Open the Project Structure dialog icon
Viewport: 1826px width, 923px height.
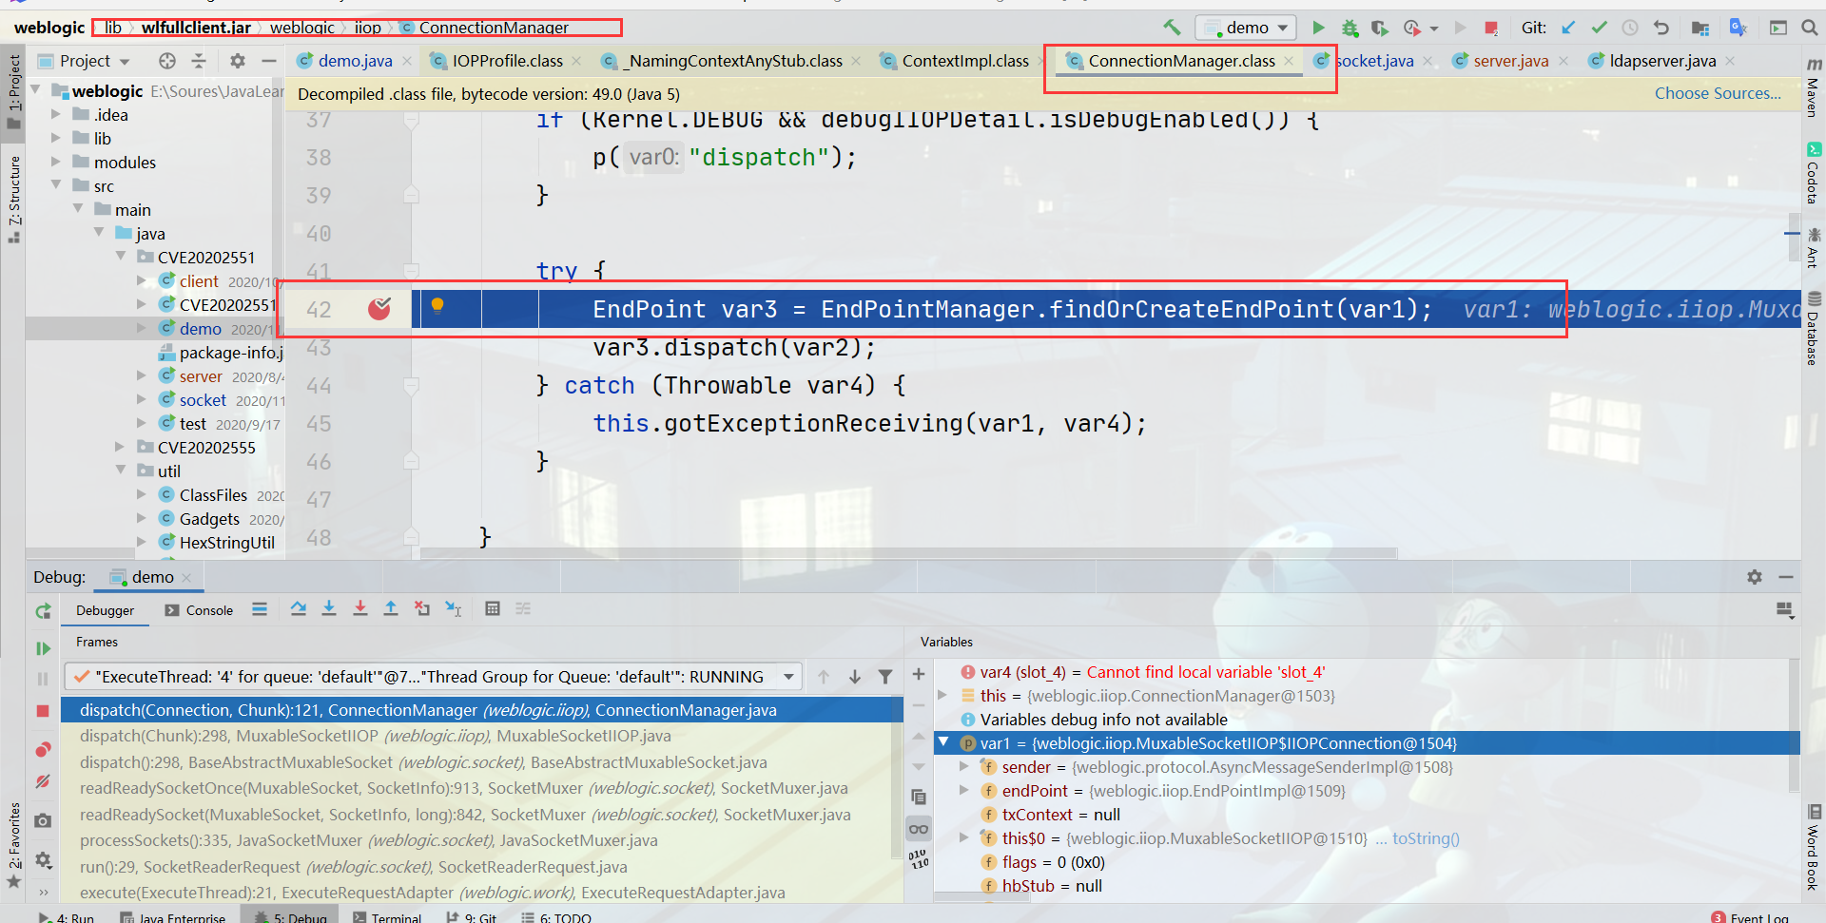point(1700,28)
